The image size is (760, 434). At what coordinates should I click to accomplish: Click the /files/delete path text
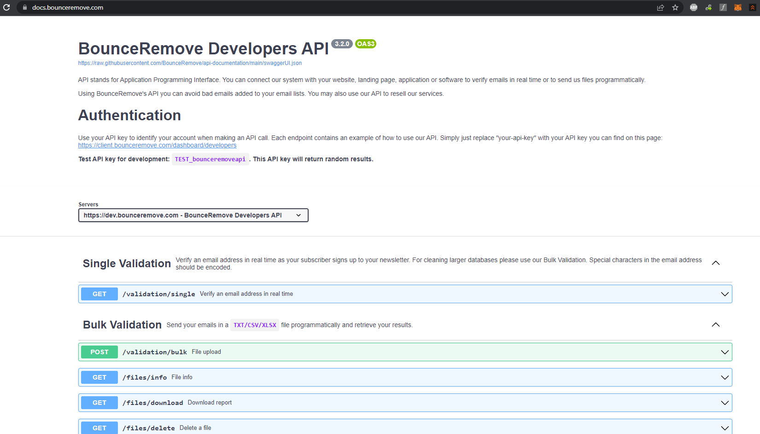[x=149, y=428]
